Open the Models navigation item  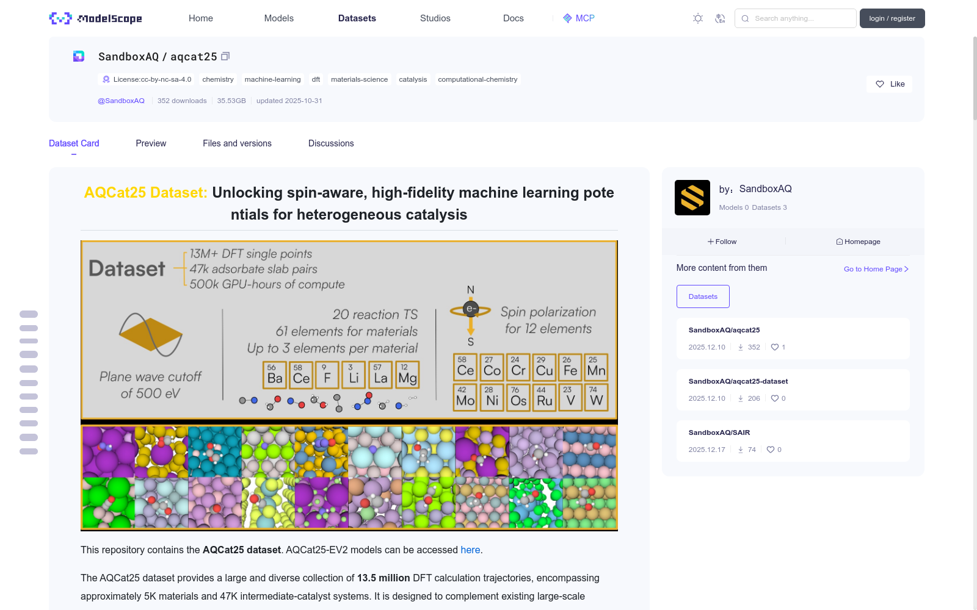279,18
